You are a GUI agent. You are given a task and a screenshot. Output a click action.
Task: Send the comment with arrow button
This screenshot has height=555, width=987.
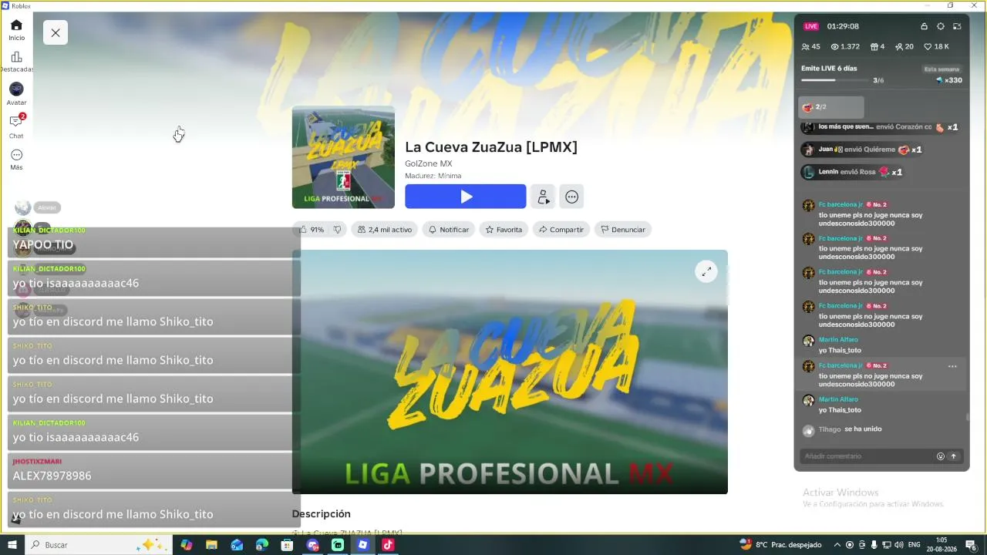pos(954,456)
